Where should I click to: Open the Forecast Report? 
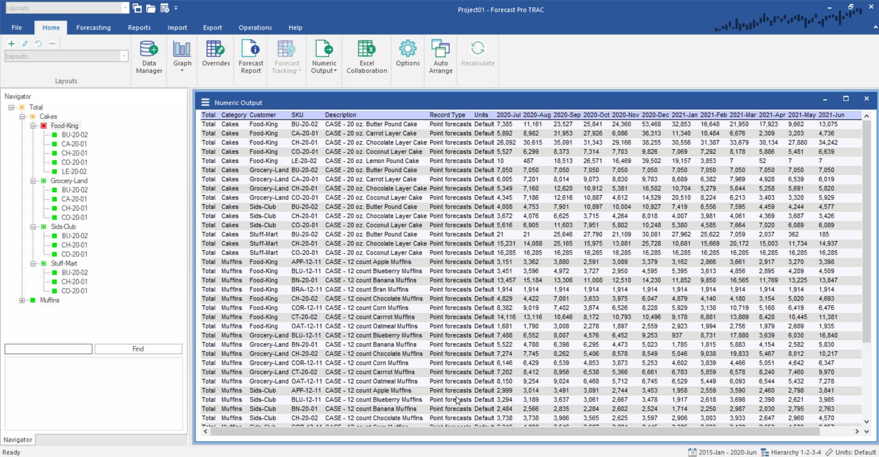coord(251,57)
